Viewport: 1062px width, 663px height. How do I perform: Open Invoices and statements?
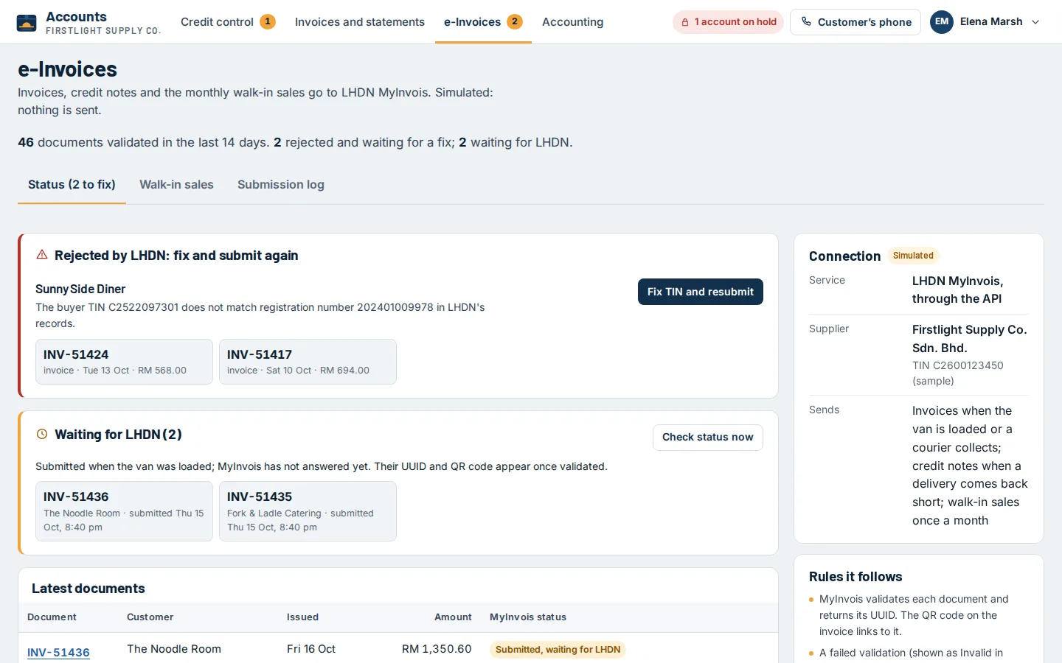pos(360,22)
